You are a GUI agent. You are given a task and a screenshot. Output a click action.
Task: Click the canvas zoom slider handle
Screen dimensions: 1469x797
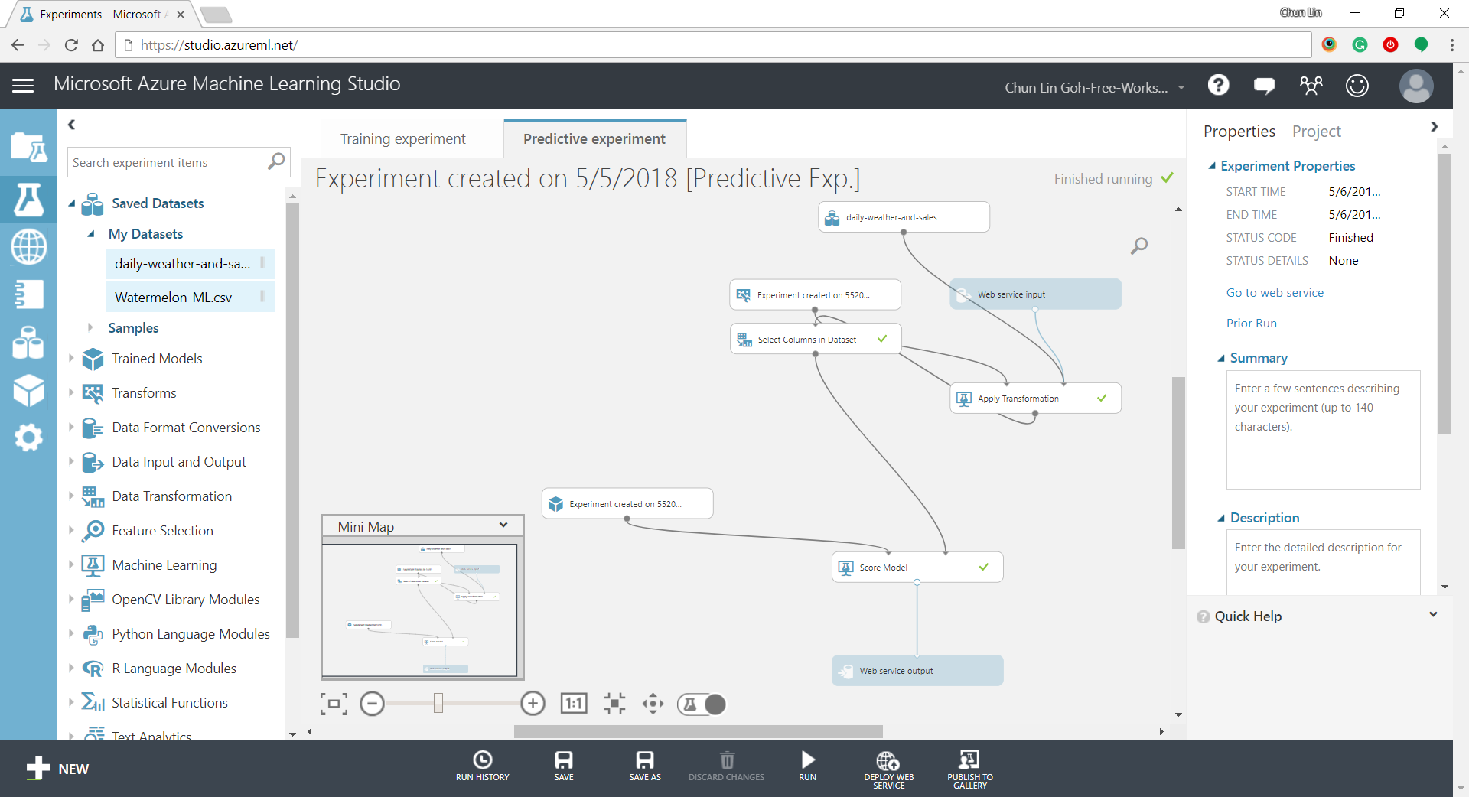click(x=438, y=704)
